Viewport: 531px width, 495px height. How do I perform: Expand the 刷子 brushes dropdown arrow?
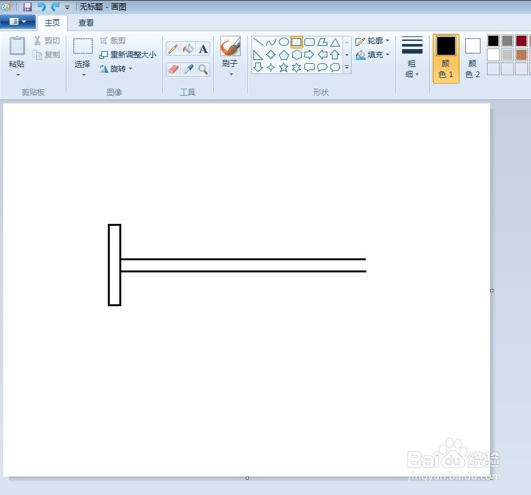point(231,75)
